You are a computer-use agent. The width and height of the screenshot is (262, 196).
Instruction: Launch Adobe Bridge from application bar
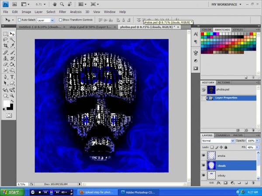coord(14,4)
